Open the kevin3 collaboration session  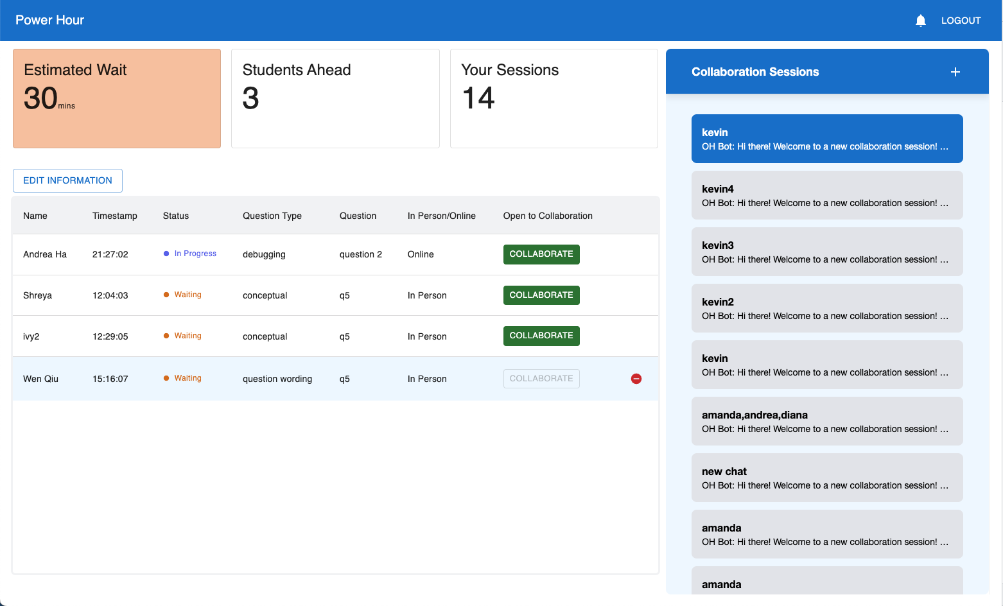827,252
